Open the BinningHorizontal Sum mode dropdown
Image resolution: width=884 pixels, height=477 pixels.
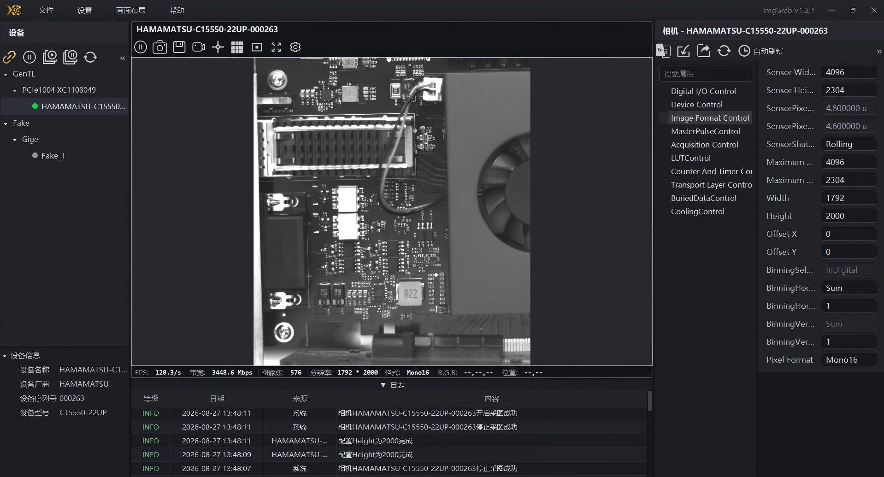point(849,288)
